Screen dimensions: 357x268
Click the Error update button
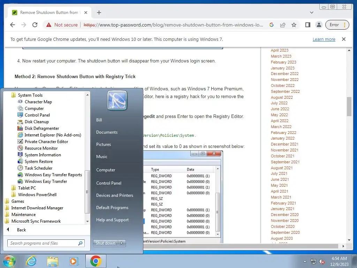point(337,25)
